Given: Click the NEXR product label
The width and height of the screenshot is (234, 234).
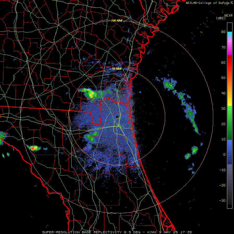Looking at the screenshot, I should coord(228,16).
